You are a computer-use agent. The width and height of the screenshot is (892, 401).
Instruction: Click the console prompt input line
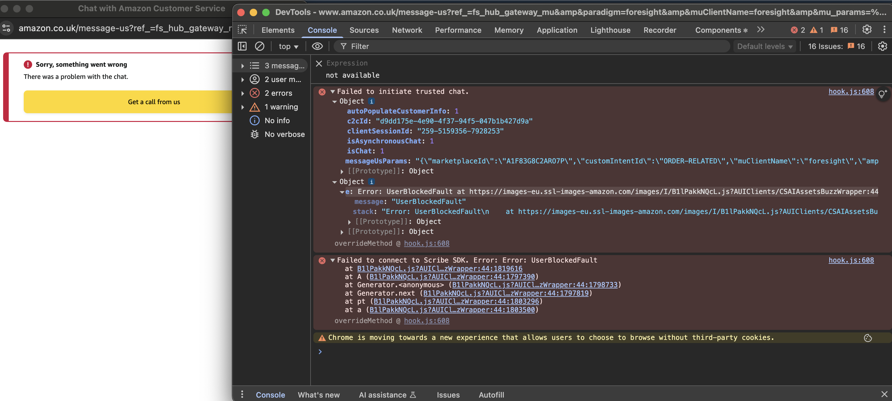(602, 351)
